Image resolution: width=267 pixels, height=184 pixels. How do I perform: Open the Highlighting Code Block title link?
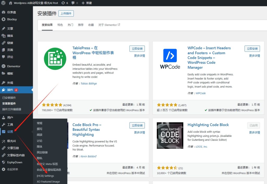[x=208, y=125]
